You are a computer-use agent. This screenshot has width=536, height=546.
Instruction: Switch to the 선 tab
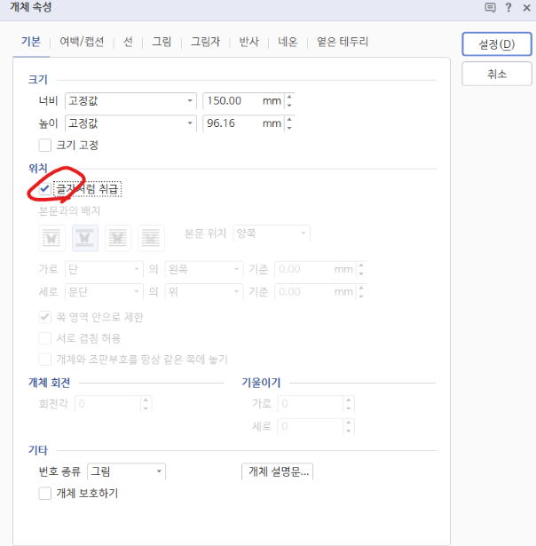pyautogui.click(x=128, y=42)
